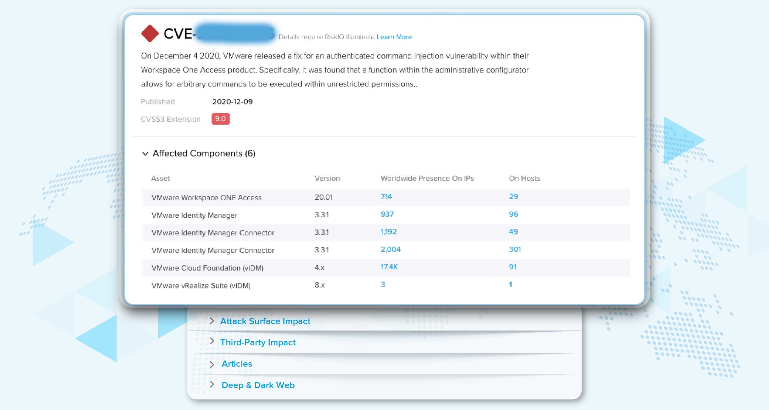Viewport: 769px width, 410px height.
Task: Select VMware vRealize Suite (vIDM) asset
Action: point(201,285)
